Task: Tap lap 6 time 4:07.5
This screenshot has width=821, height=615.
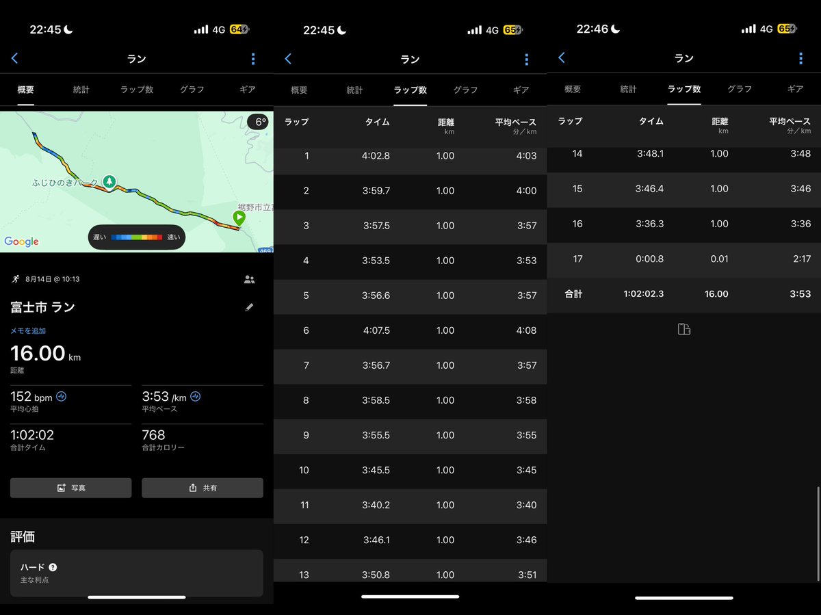Action: coord(376,330)
